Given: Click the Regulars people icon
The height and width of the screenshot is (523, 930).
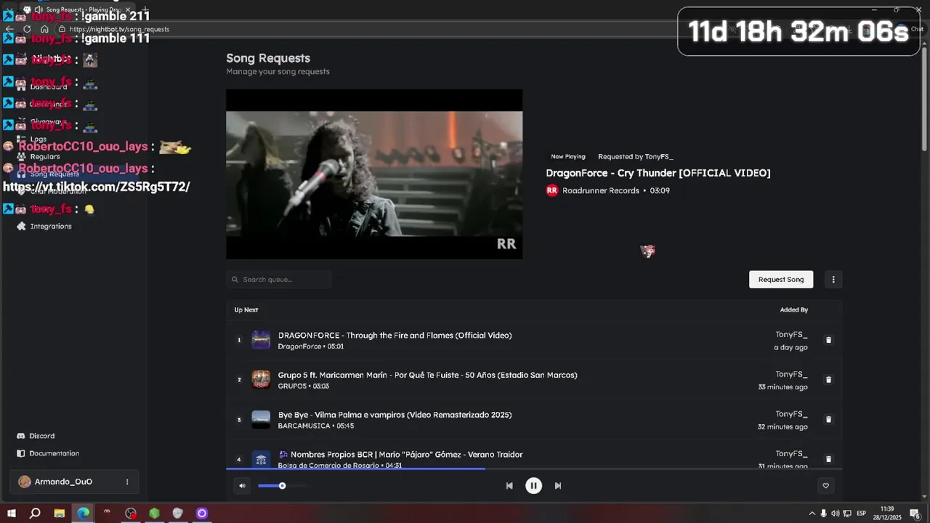Looking at the screenshot, I should tap(21, 156).
